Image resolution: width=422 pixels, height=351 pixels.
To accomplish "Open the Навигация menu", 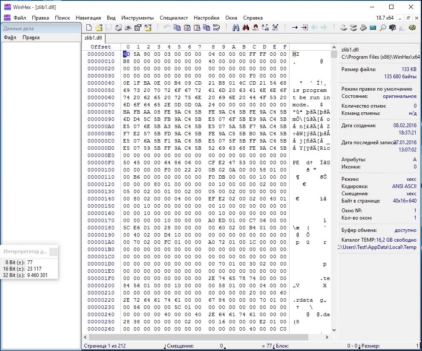I will click(88, 18).
